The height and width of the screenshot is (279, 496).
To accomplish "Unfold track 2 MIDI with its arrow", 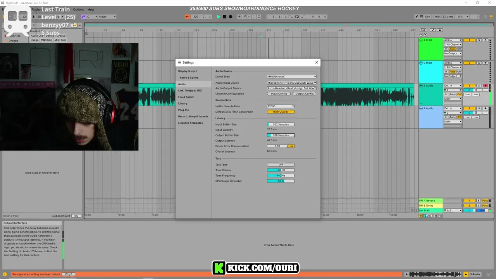I will click(421, 63).
